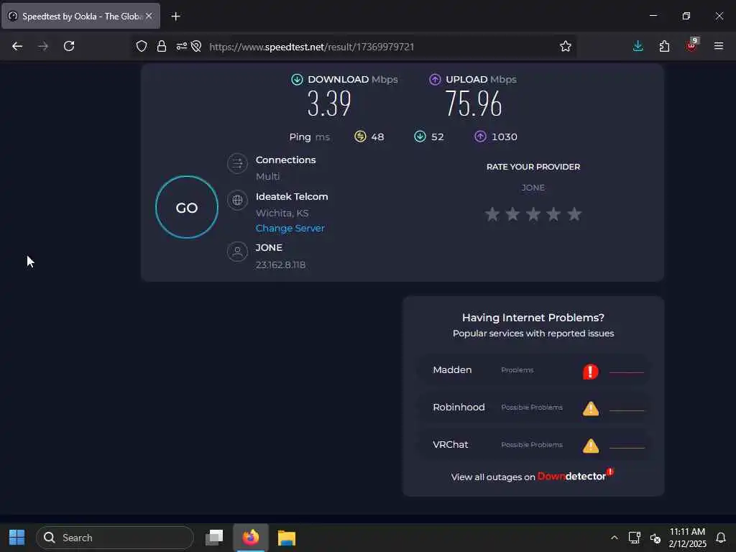Click the globe server icon
736x552 pixels.
click(x=237, y=201)
